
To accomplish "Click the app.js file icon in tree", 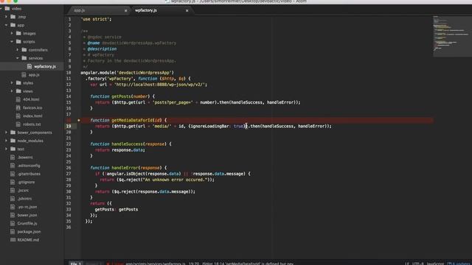I will (24, 74).
